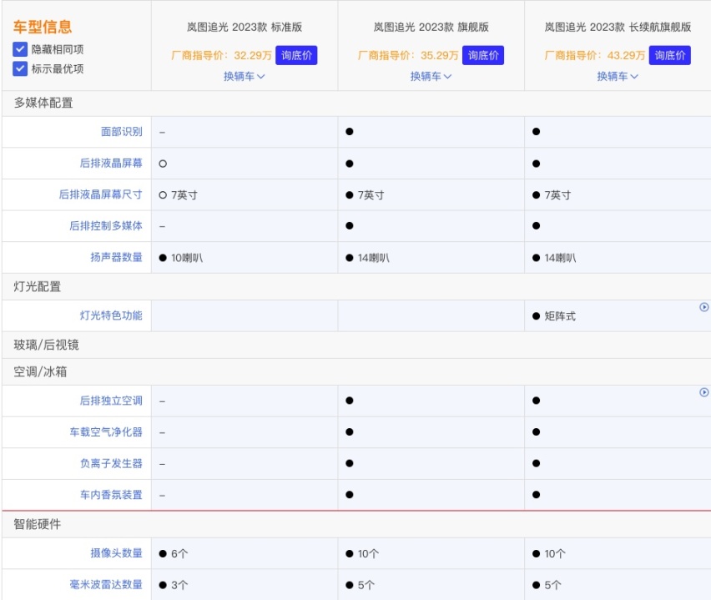Click the video play icon in 后排独立空调 row

[703, 392]
